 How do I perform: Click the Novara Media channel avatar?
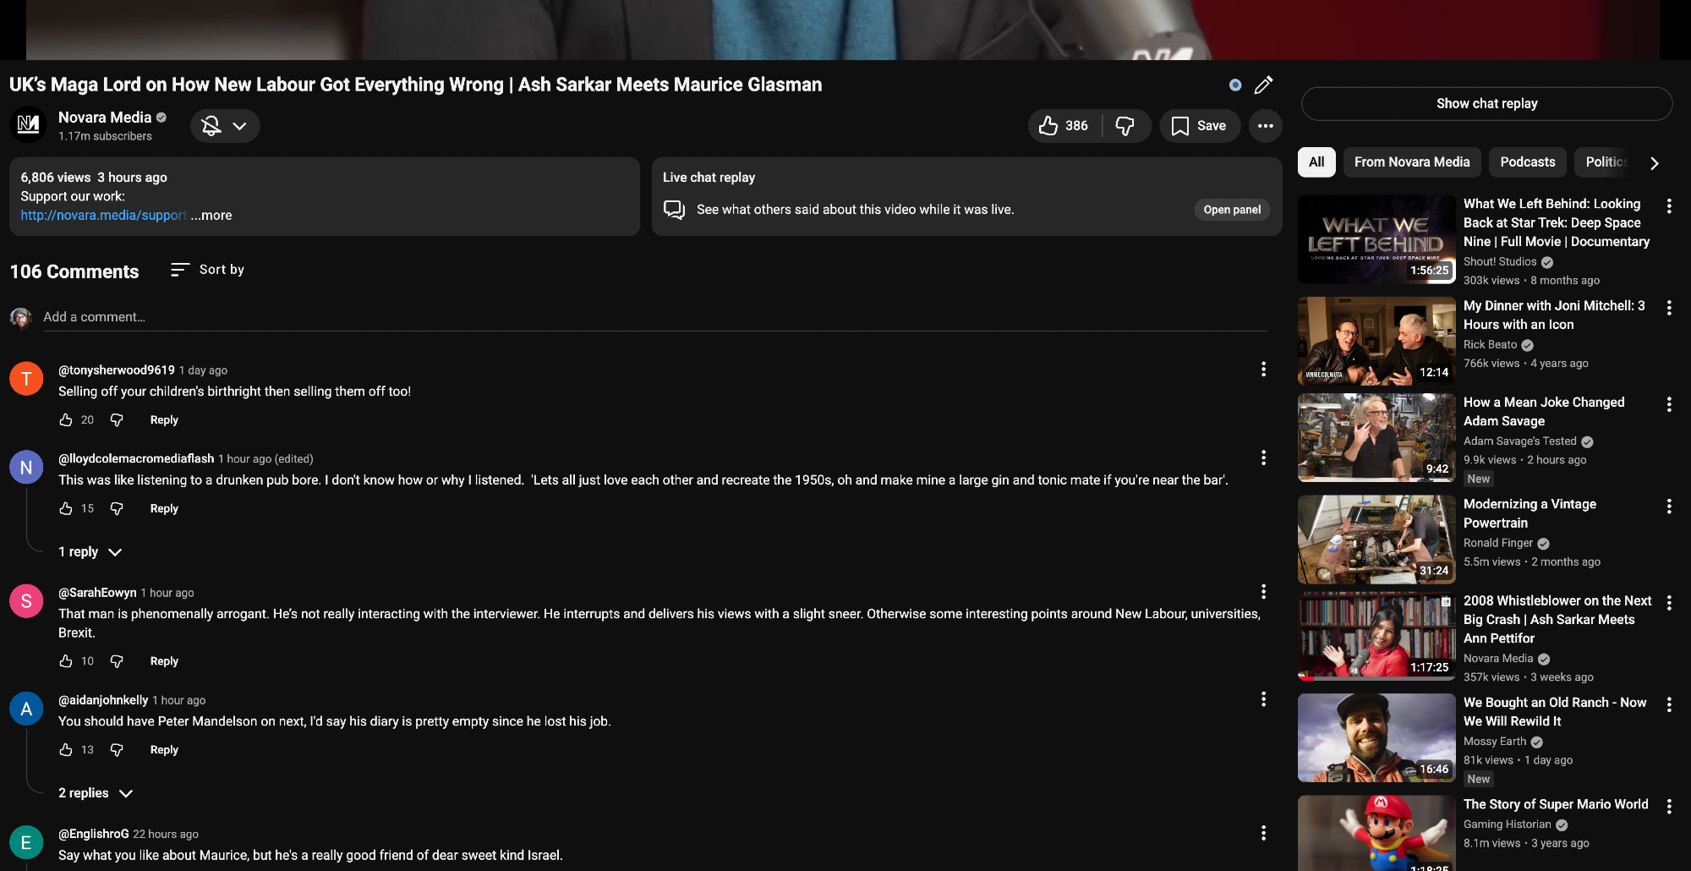(29, 125)
